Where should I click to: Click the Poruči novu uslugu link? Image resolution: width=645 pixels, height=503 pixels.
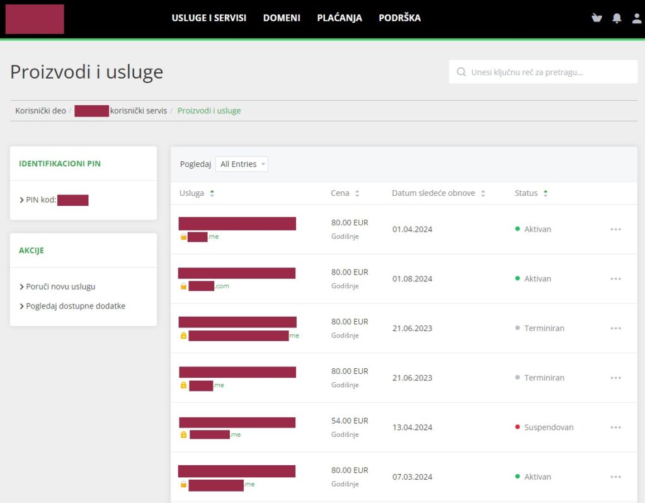click(x=60, y=286)
